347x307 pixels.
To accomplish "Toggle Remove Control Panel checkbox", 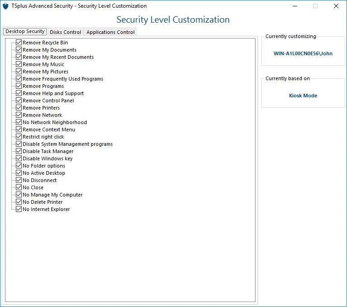I will point(19,101).
